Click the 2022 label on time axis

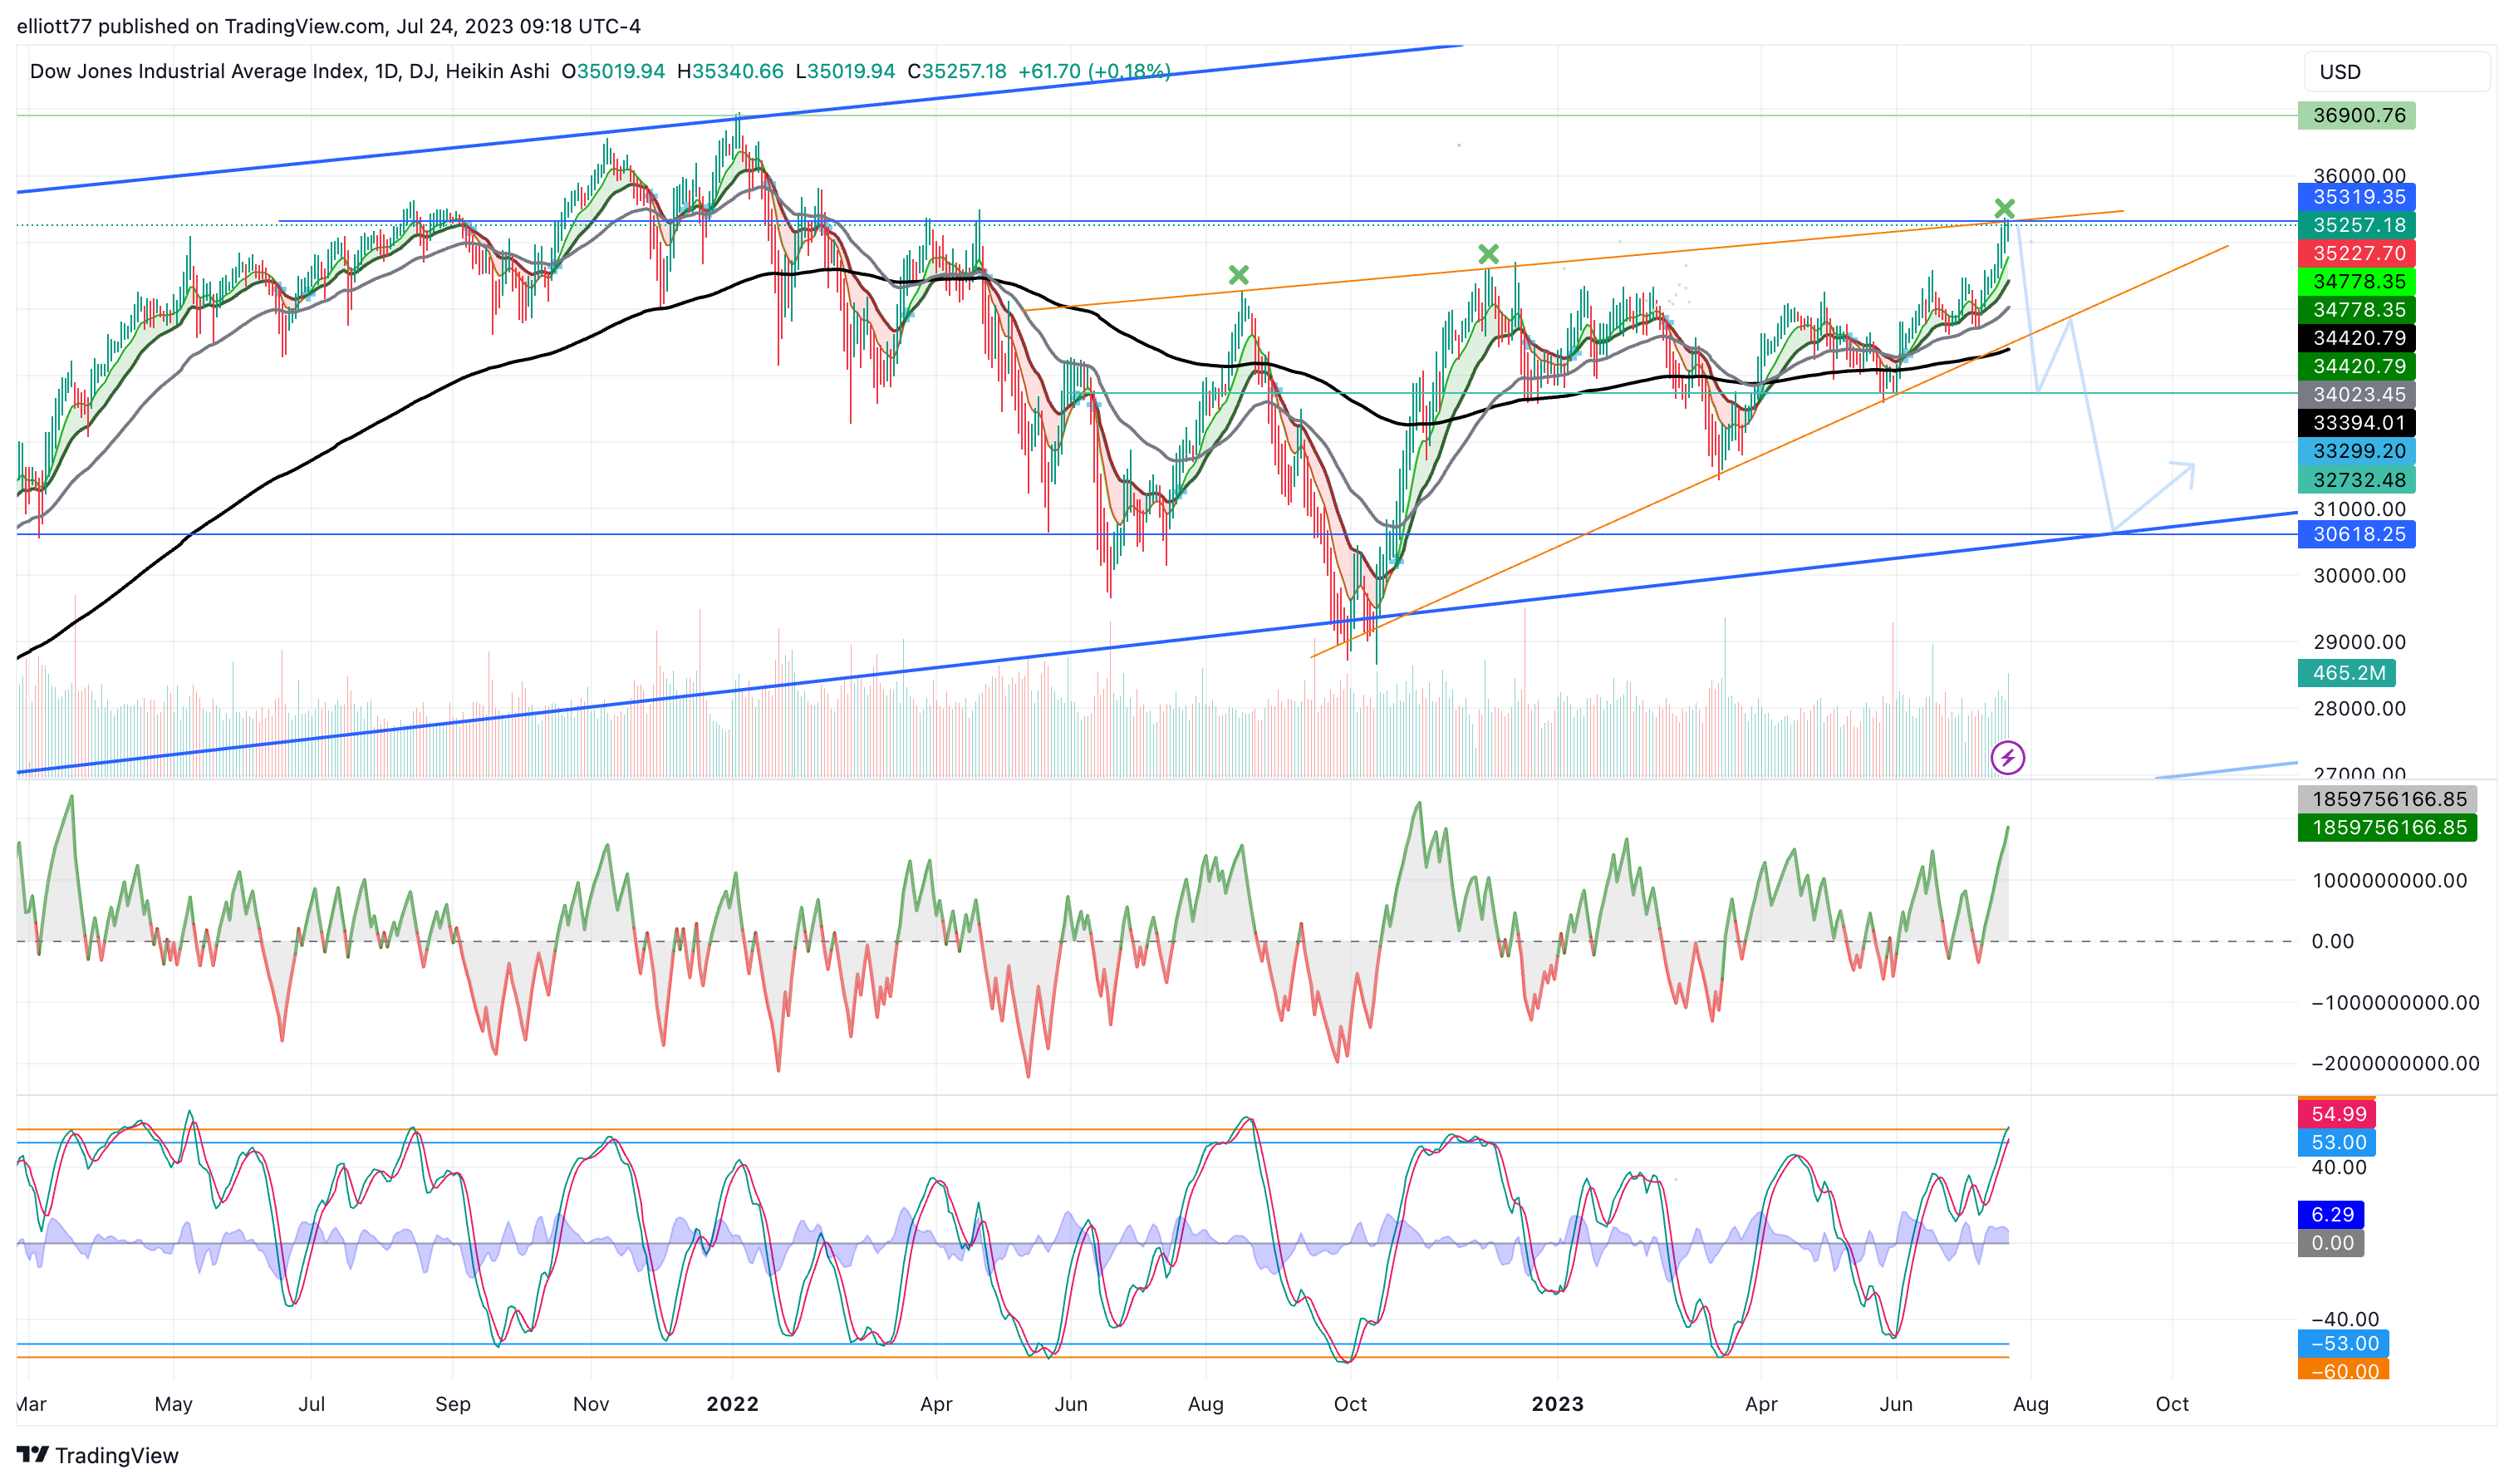click(732, 1404)
